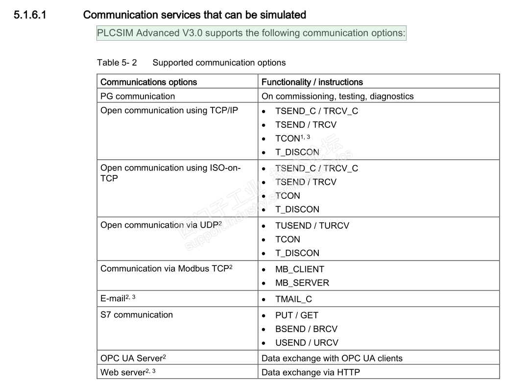Screen dimensions: 527x385
Task: Click the "Open communication via UDP" cell
Action: click(x=161, y=225)
